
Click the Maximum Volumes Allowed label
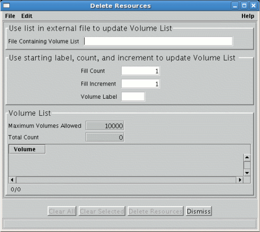click(x=45, y=126)
